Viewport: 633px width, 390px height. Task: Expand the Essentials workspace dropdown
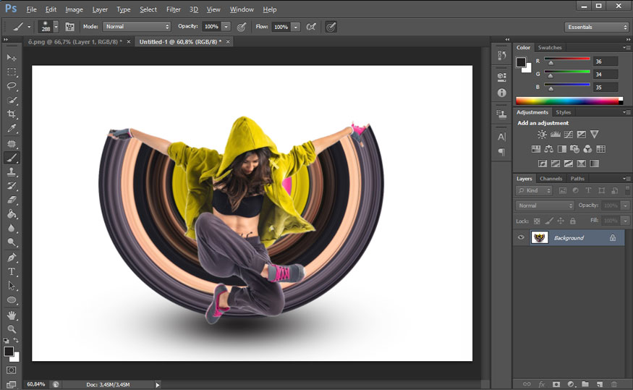click(596, 27)
